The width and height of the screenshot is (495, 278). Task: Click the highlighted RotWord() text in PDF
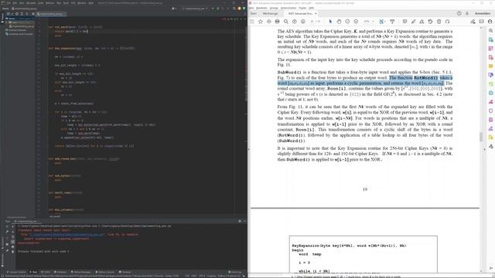(426, 78)
